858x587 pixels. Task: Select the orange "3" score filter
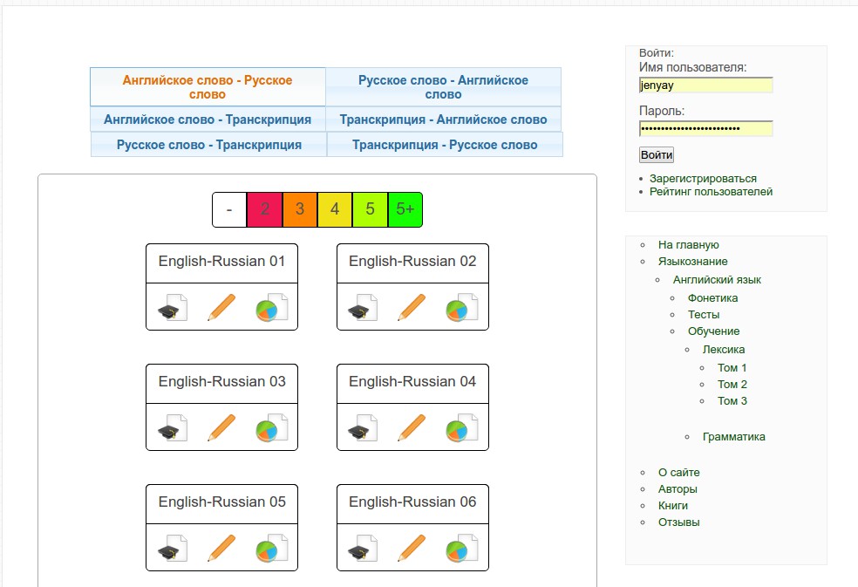point(300,209)
